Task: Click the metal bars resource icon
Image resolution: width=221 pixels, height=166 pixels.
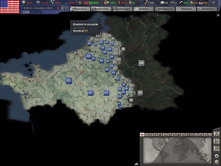Action: (x=38, y=2)
